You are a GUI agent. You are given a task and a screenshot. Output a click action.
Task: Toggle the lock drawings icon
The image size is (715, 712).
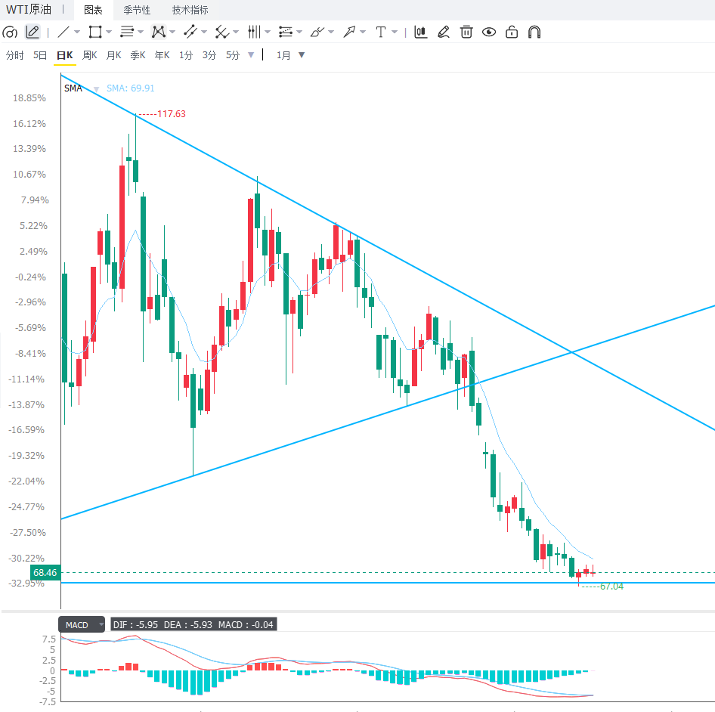tap(512, 32)
